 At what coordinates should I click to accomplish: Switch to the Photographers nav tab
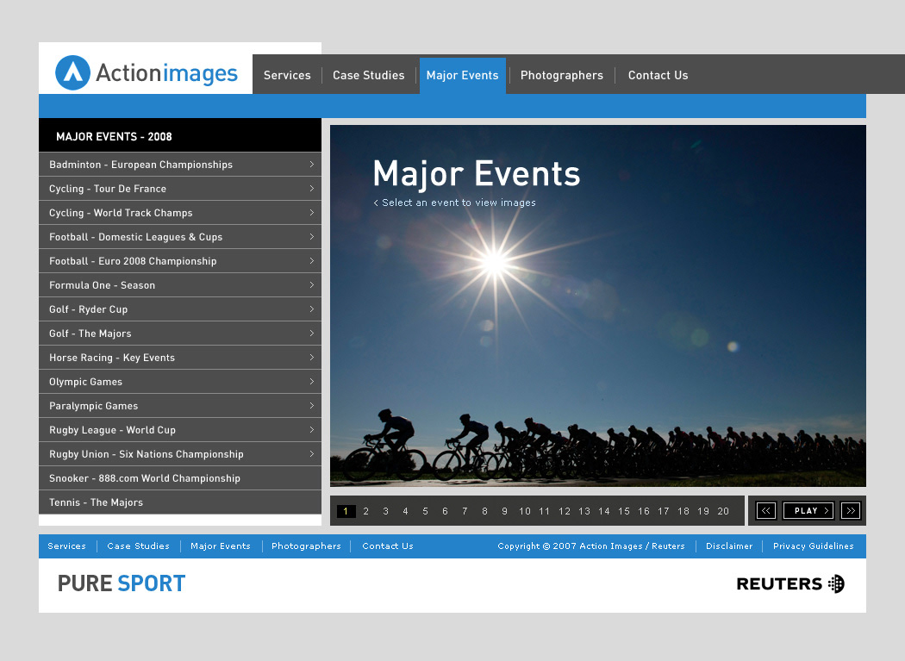coord(561,76)
